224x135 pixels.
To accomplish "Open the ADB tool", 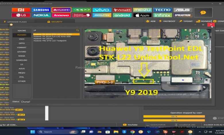I will click(151, 21).
